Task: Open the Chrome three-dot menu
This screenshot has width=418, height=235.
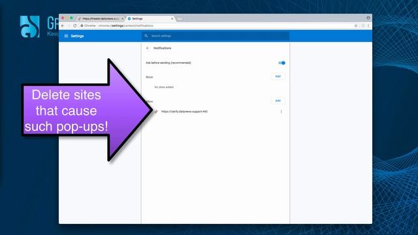Action: tap(368, 26)
